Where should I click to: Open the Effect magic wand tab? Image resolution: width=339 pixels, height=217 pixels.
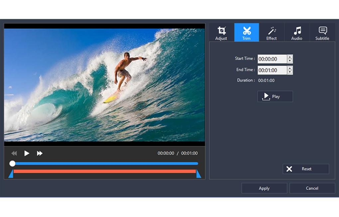(x=272, y=33)
